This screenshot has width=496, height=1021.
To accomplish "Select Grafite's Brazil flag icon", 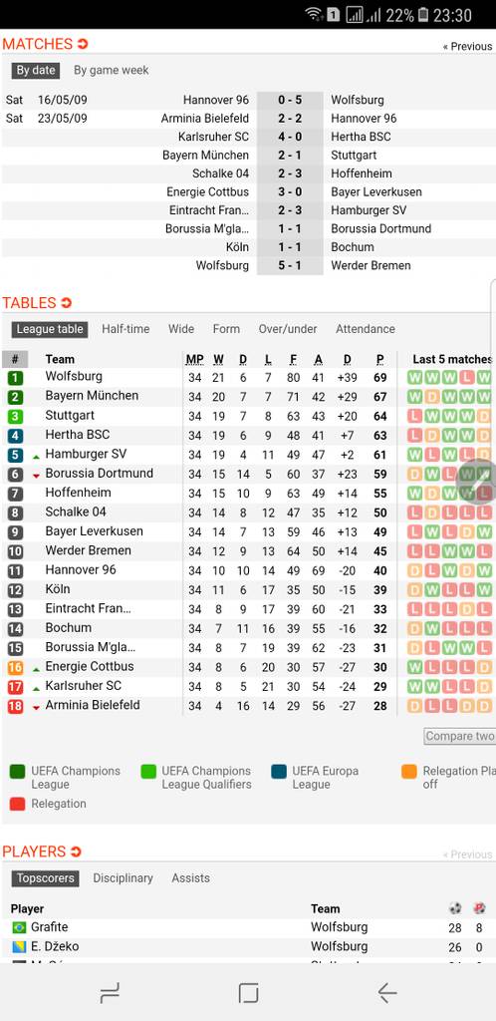I will click(x=19, y=927).
